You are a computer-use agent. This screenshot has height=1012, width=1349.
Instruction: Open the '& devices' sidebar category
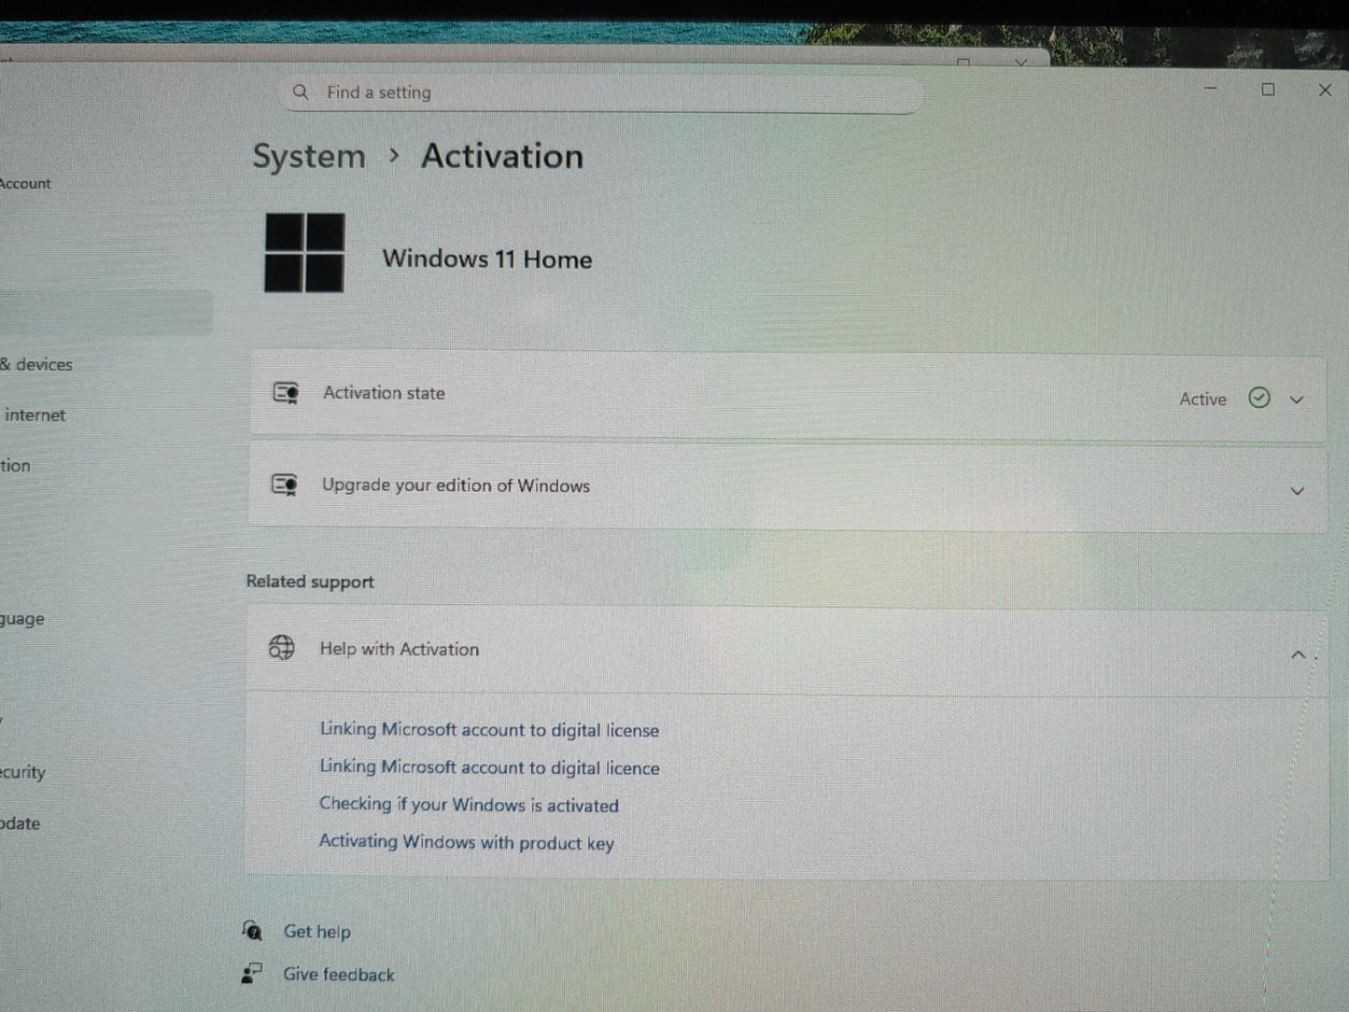click(36, 364)
